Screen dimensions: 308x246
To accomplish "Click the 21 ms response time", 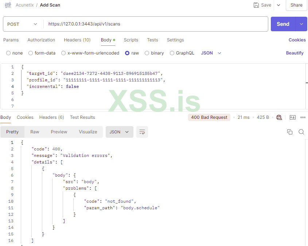I will (243, 117).
